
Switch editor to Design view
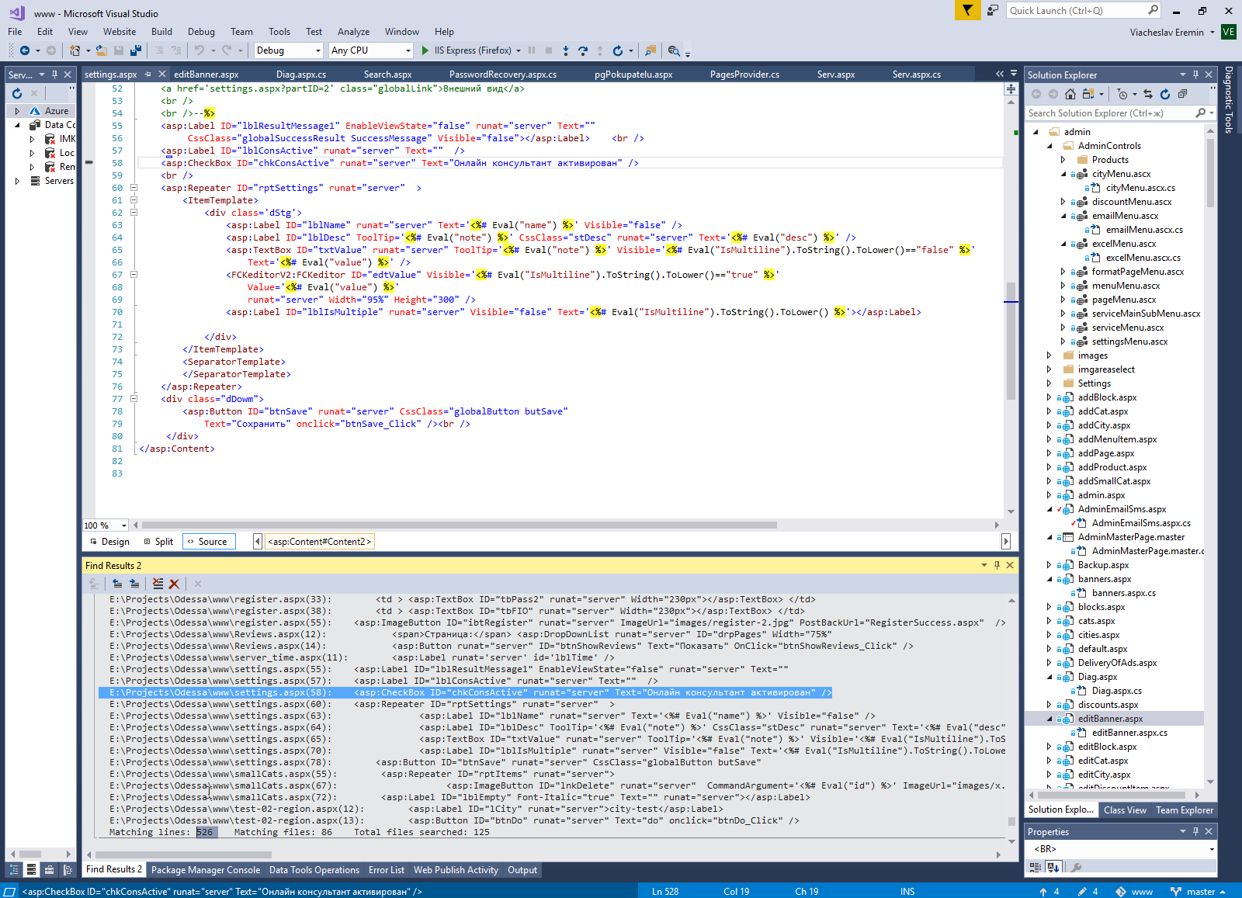pyautogui.click(x=109, y=542)
